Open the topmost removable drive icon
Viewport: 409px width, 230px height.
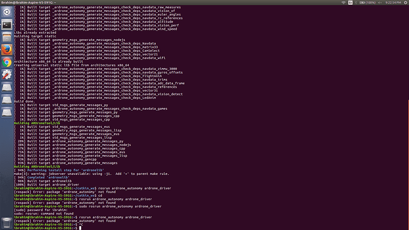coord(7,87)
